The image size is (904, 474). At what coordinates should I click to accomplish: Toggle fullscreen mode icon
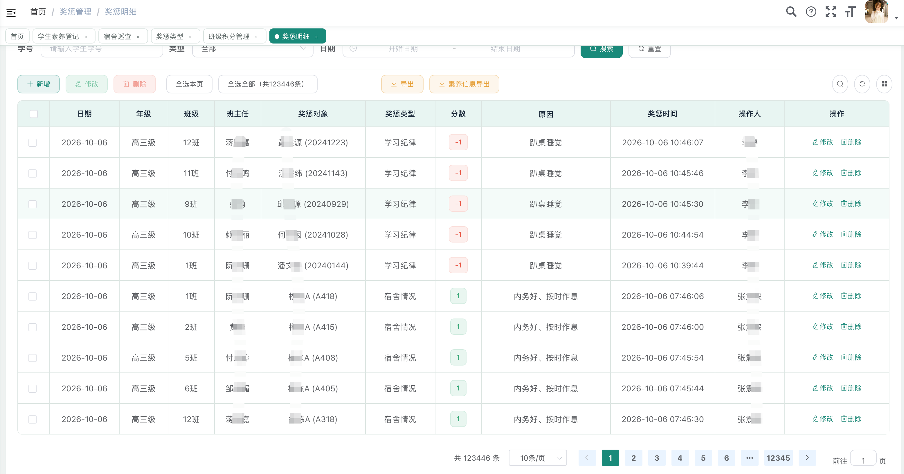pyautogui.click(x=831, y=12)
